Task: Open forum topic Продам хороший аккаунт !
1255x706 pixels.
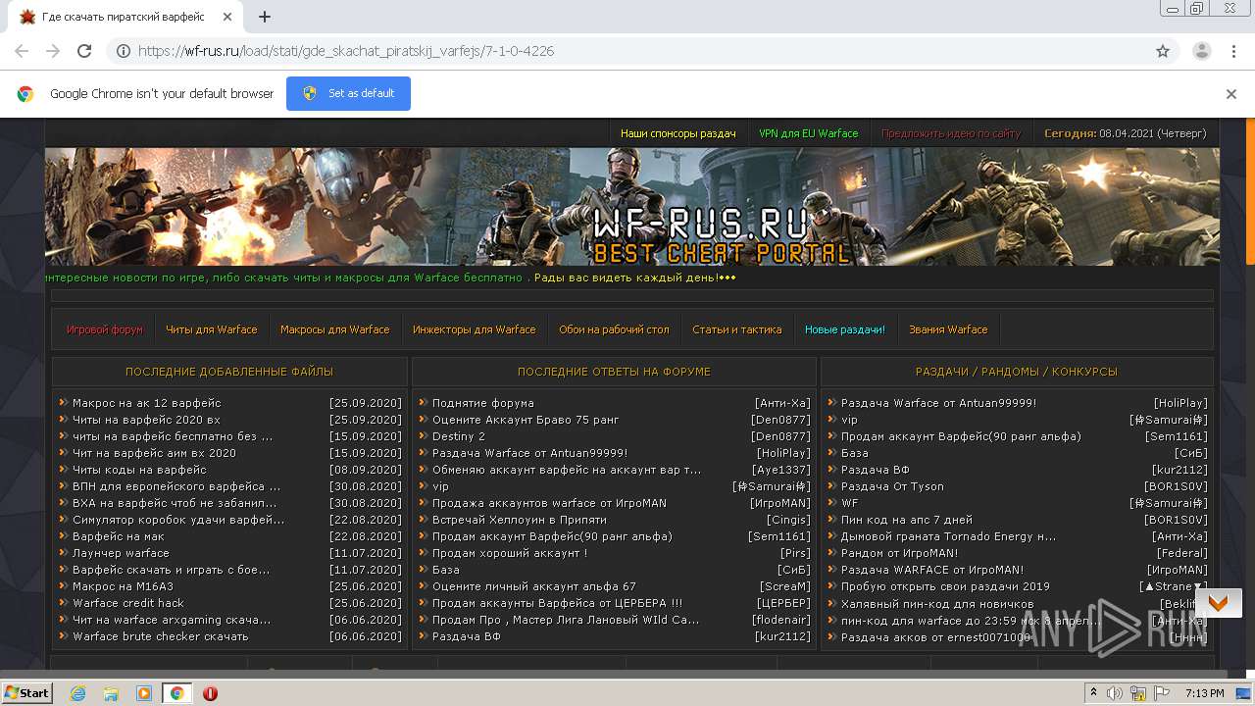Action: click(x=510, y=553)
